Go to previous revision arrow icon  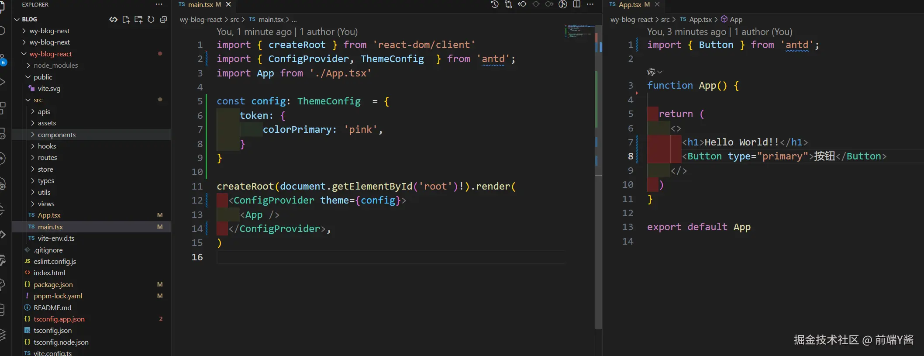[522, 4]
